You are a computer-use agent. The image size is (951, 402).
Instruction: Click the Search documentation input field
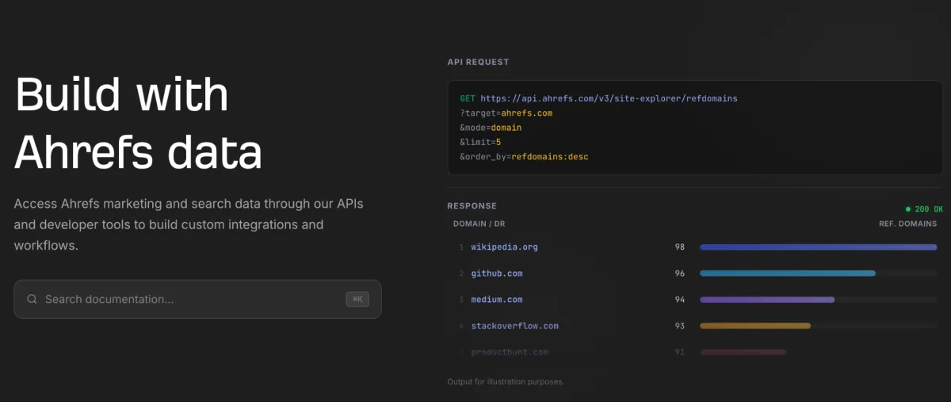click(197, 299)
